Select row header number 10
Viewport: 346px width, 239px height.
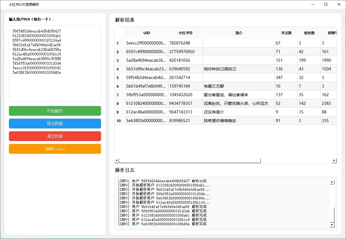[x=120, y=121]
